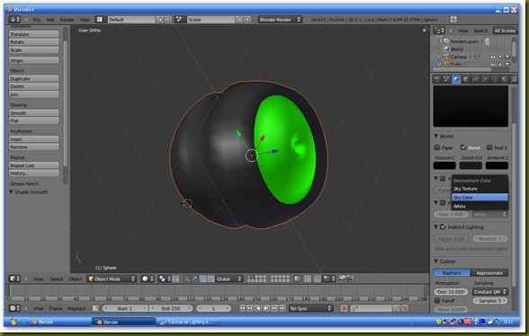Select the Approximate gather button
The image size is (529, 336).
[x=489, y=273]
